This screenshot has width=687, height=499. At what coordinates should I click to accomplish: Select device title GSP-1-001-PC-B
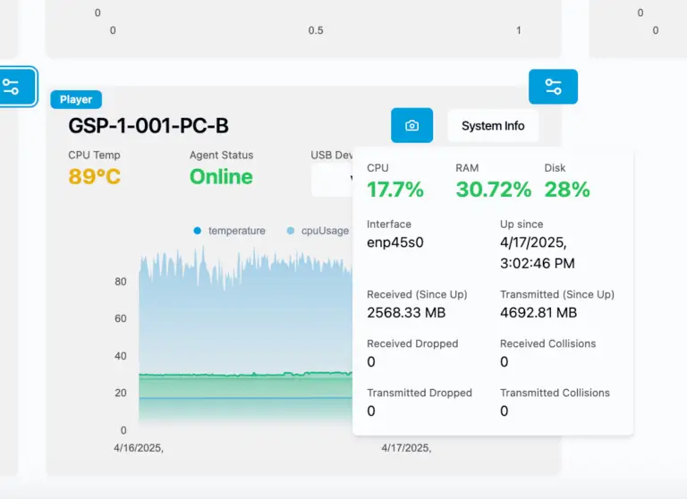[x=148, y=126]
